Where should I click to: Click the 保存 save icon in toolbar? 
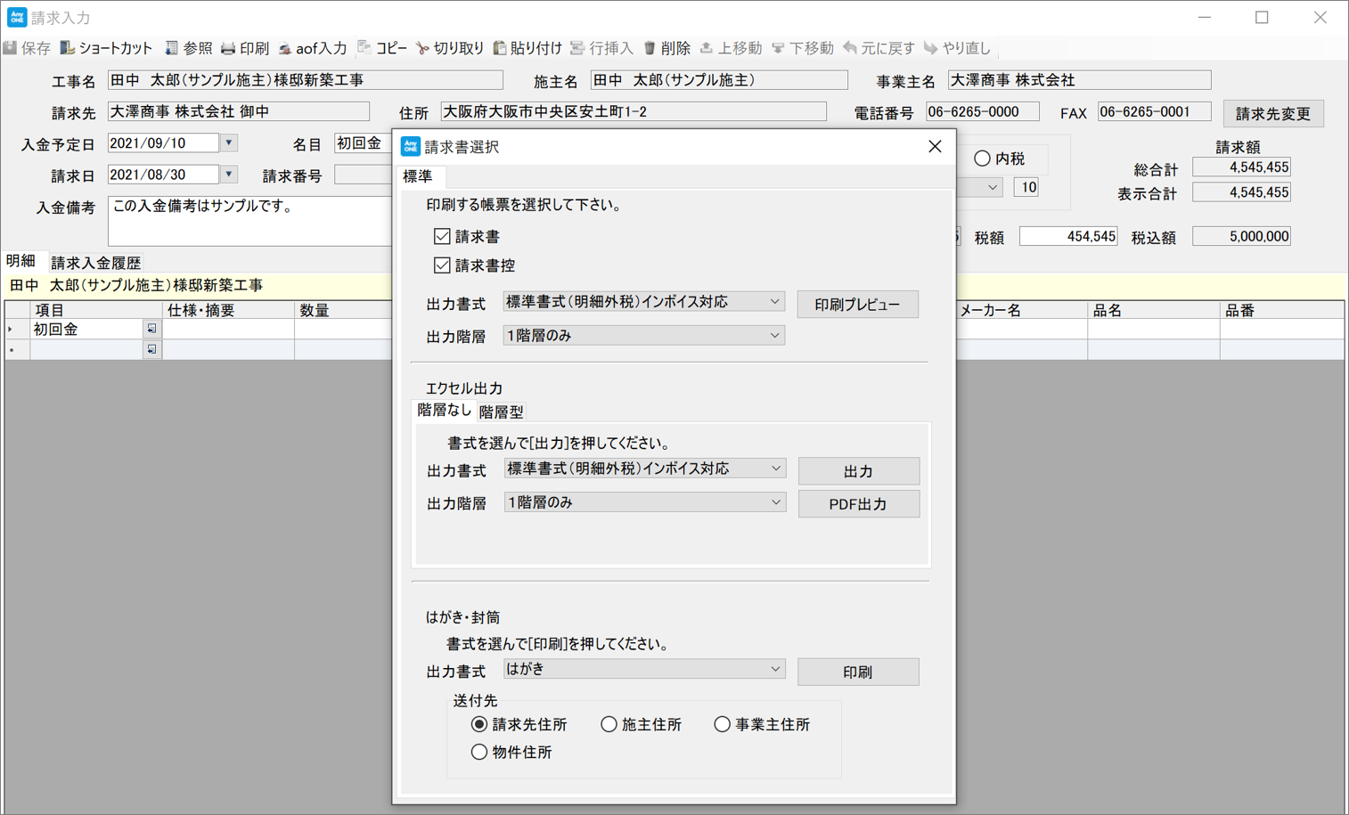[x=11, y=48]
